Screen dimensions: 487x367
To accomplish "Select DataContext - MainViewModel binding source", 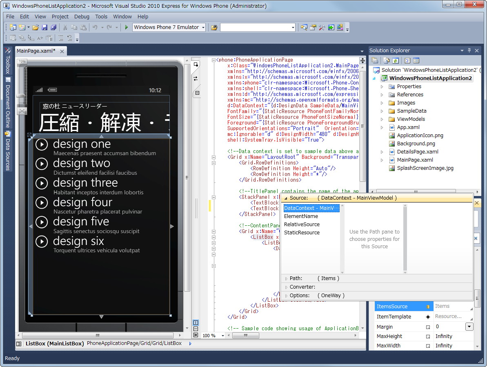I will pyautogui.click(x=311, y=208).
